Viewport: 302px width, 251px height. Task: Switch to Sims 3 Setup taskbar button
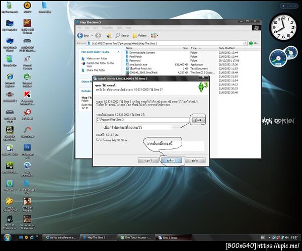[173, 238]
